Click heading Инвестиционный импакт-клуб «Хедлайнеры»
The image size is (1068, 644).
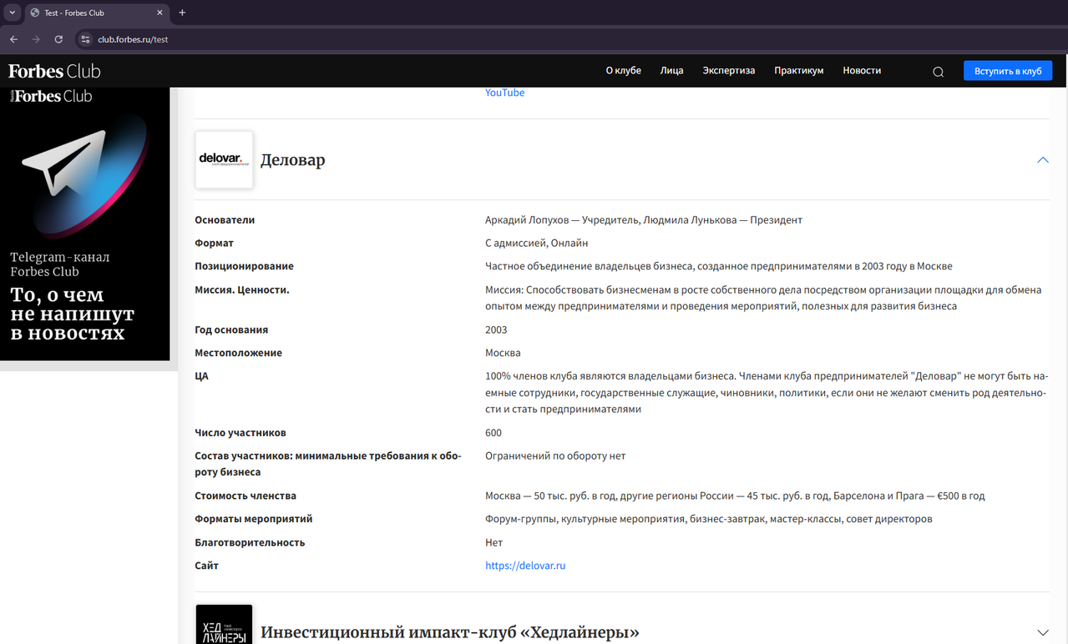450,633
